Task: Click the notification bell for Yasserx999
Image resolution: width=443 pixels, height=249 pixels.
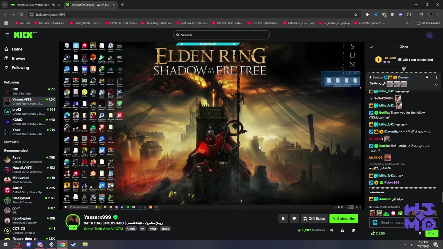Action: 283,219
